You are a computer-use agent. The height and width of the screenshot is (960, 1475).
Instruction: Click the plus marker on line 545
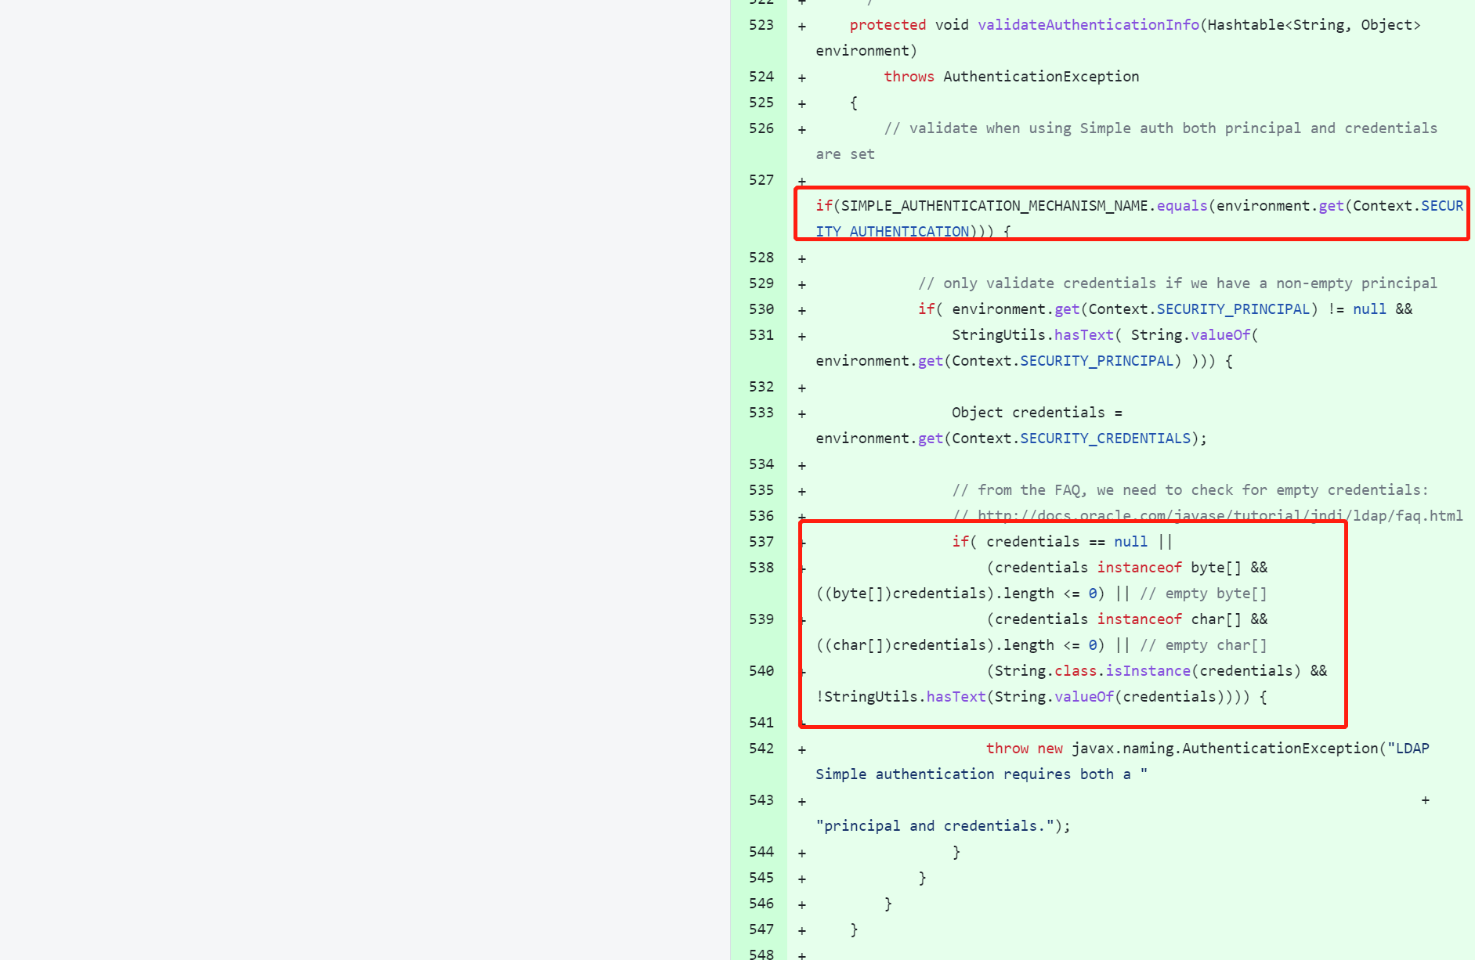pos(801,879)
